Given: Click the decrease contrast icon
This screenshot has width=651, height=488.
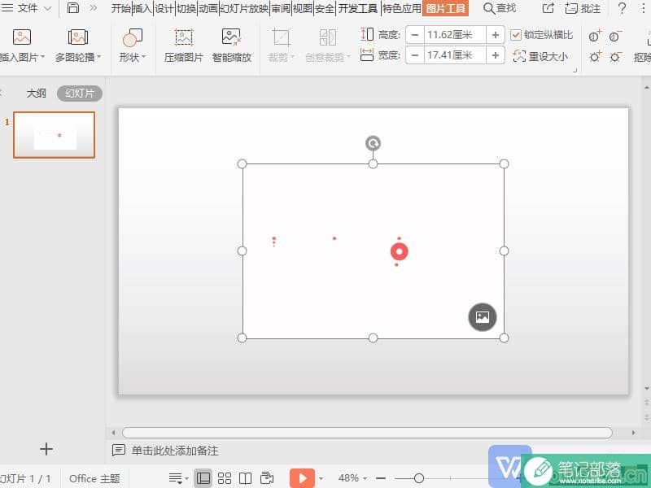Looking at the screenshot, I should 615,37.
